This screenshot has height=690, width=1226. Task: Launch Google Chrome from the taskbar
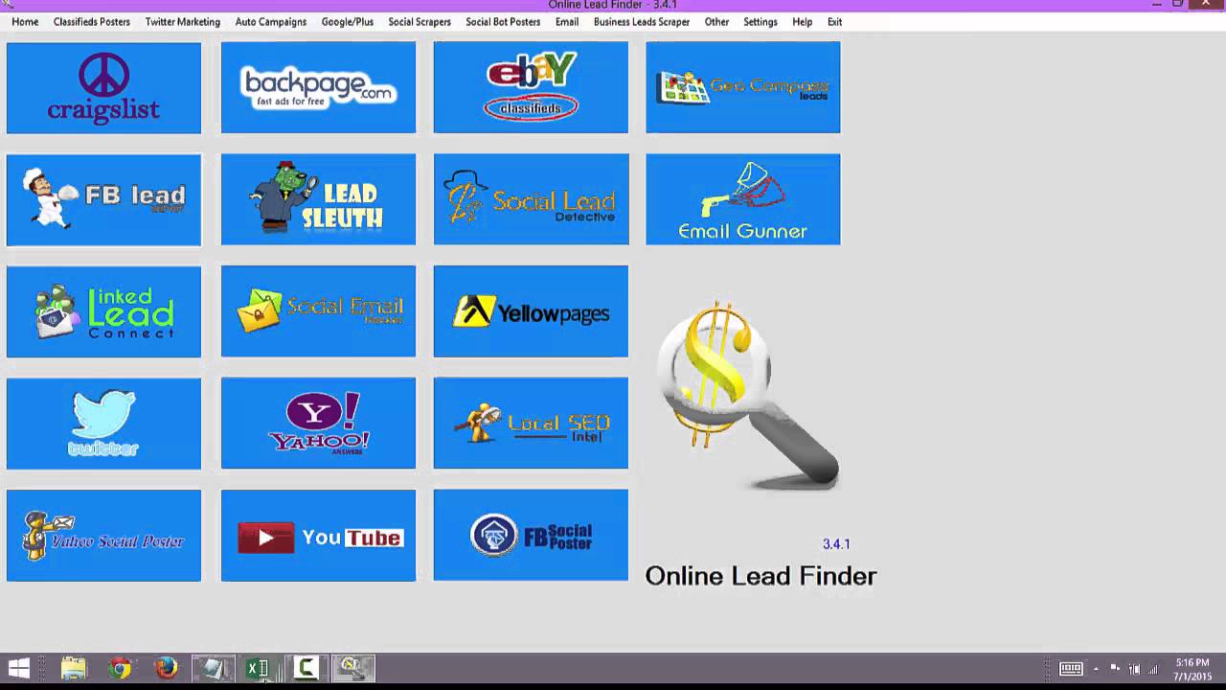pyautogui.click(x=120, y=668)
